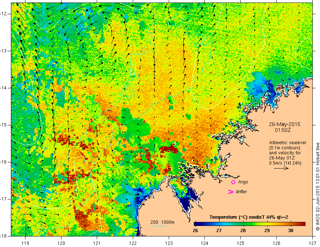The width and height of the screenshot is (320, 247).
Task: Click the magenta Argo circle in legend
Action: [233, 182]
